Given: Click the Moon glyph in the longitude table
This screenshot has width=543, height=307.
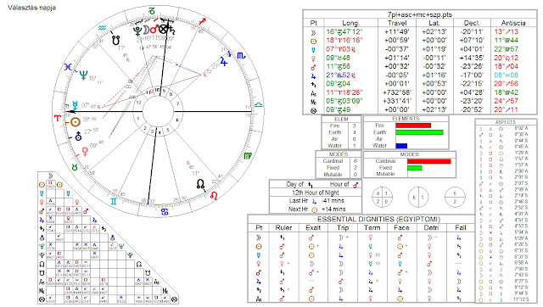Looking at the screenshot, I should (313, 32).
